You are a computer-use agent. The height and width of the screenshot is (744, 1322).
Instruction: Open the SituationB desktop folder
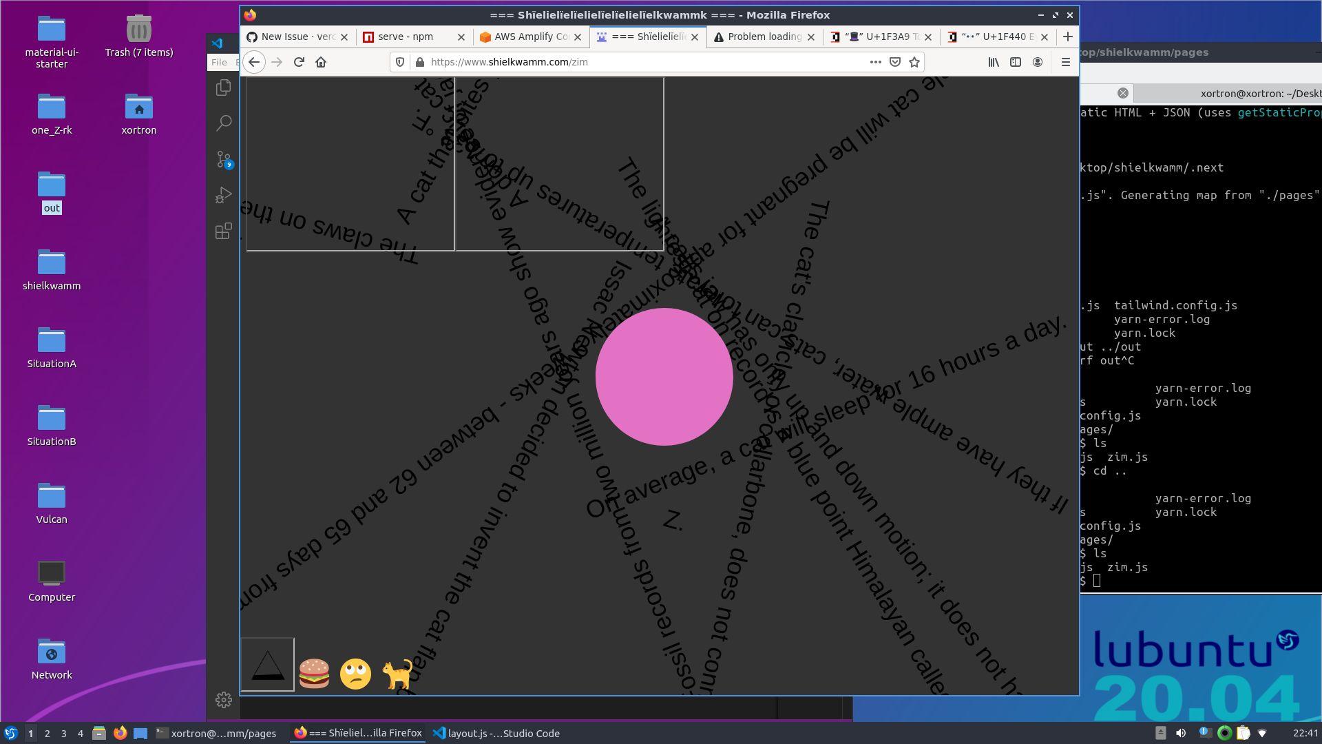[x=52, y=426]
